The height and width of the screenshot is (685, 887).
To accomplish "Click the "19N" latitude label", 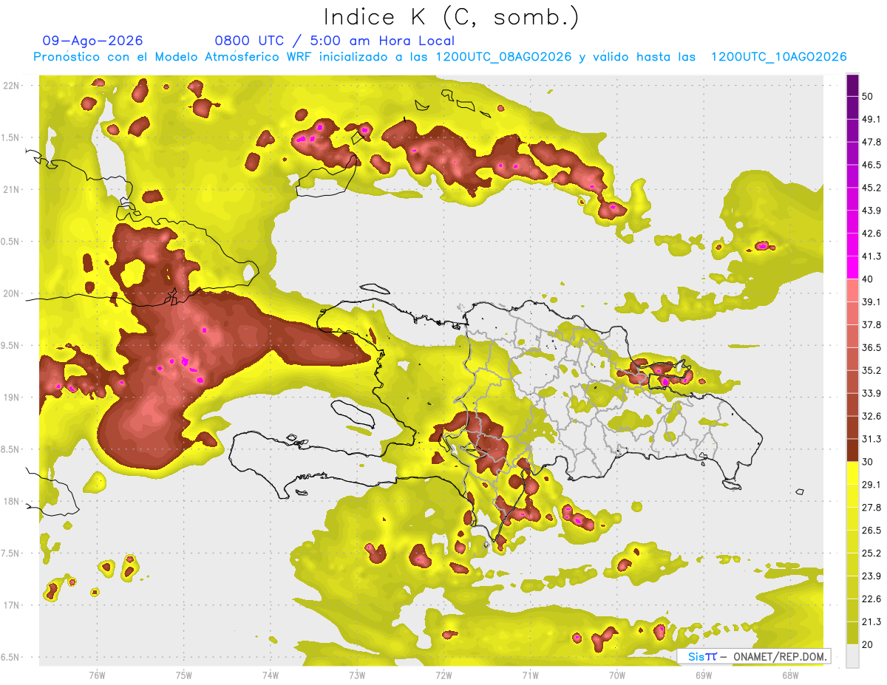I will pos(11,397).
